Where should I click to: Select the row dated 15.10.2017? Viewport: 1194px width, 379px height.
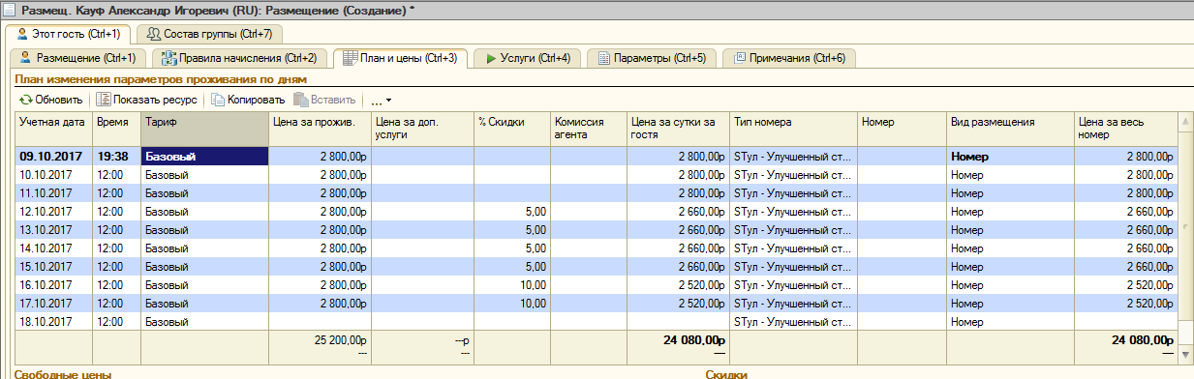[x=597, y=267]
